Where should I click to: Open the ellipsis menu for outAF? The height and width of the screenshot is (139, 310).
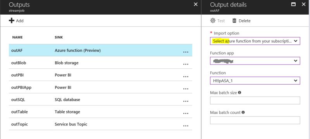click(x=186, y=52)
